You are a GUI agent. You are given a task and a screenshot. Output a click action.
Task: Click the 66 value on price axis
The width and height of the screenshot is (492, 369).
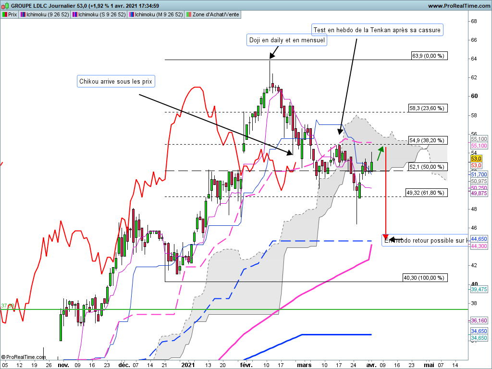click(x=474, y=40)
